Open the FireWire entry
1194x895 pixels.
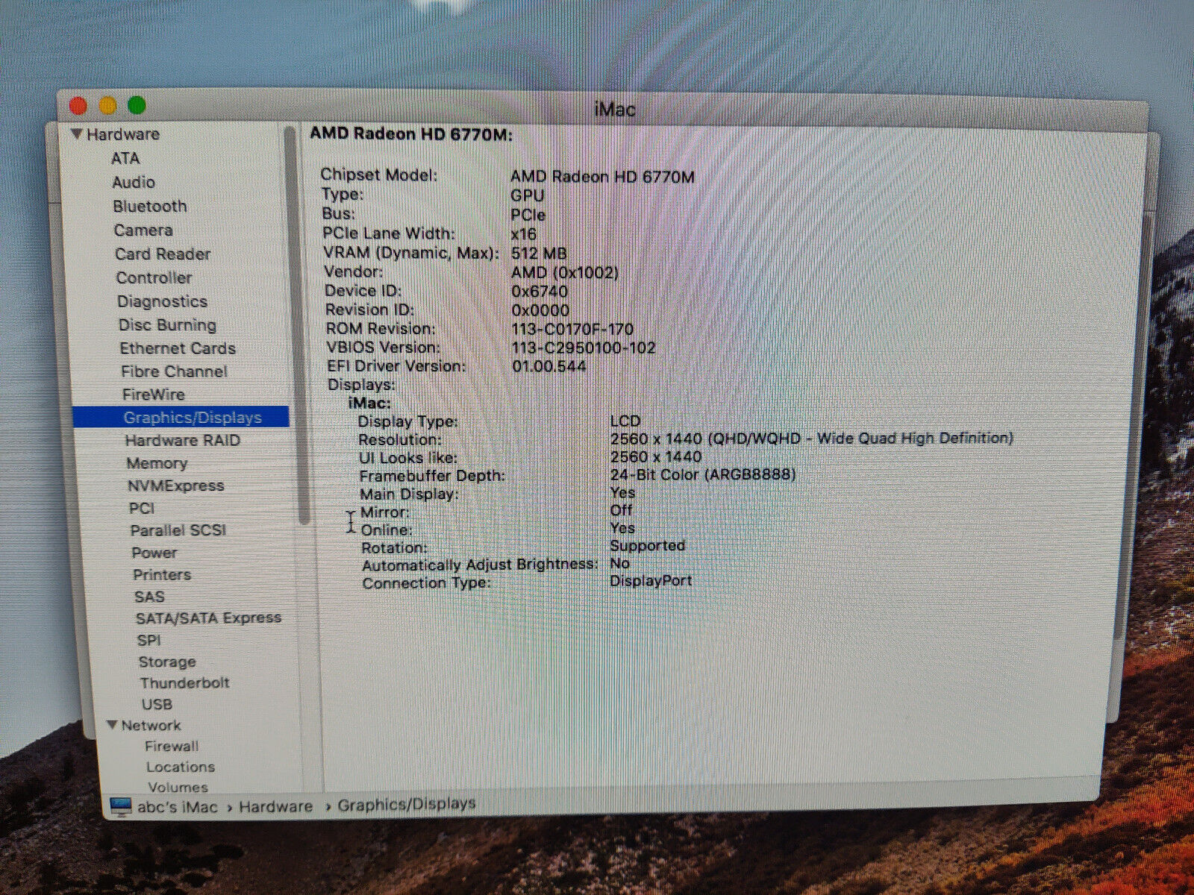(153, 395)
